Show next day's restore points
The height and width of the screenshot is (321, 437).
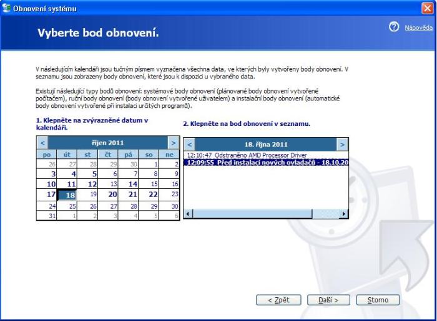(341, 145)
